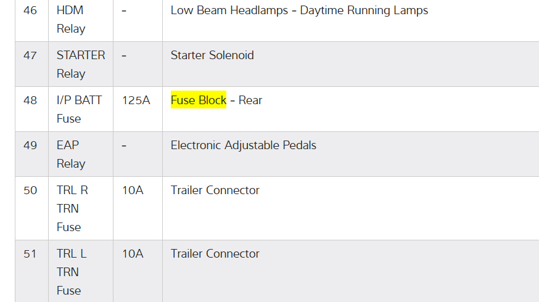Select row number 51 cell
The width and height of the screenshot is (539, 302).
point(30,253)
